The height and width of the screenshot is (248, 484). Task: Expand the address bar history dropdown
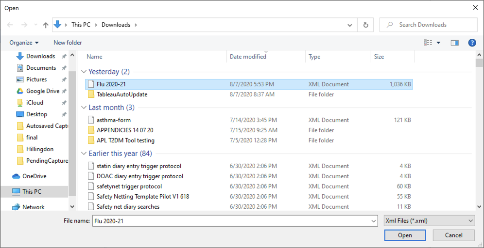[350, 25]
